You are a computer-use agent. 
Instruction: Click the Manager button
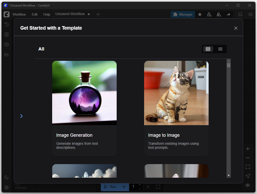tap(183, 15)
